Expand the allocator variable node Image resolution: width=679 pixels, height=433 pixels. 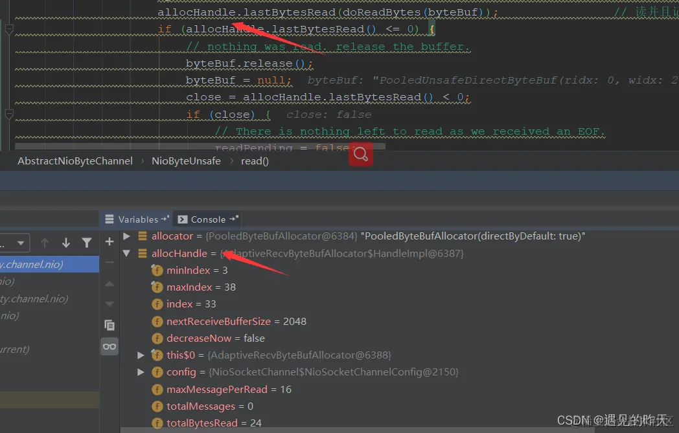click(x=126, y=236)
